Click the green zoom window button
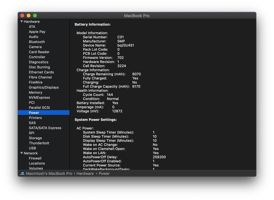274x200 pixels. point(35,16)
